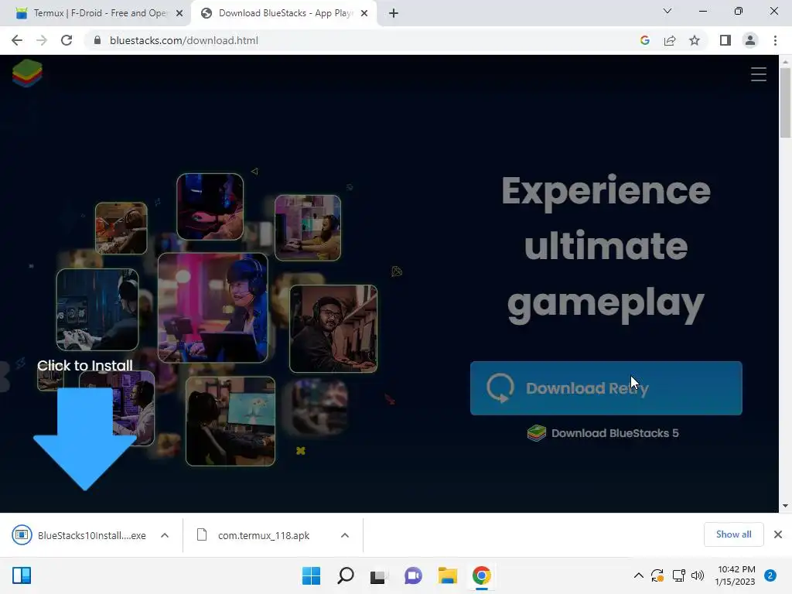The height and width of the screenshot is (594, 792).
Task: Open the hamburger menu on BlueStacks page
Action: (758, 74)
